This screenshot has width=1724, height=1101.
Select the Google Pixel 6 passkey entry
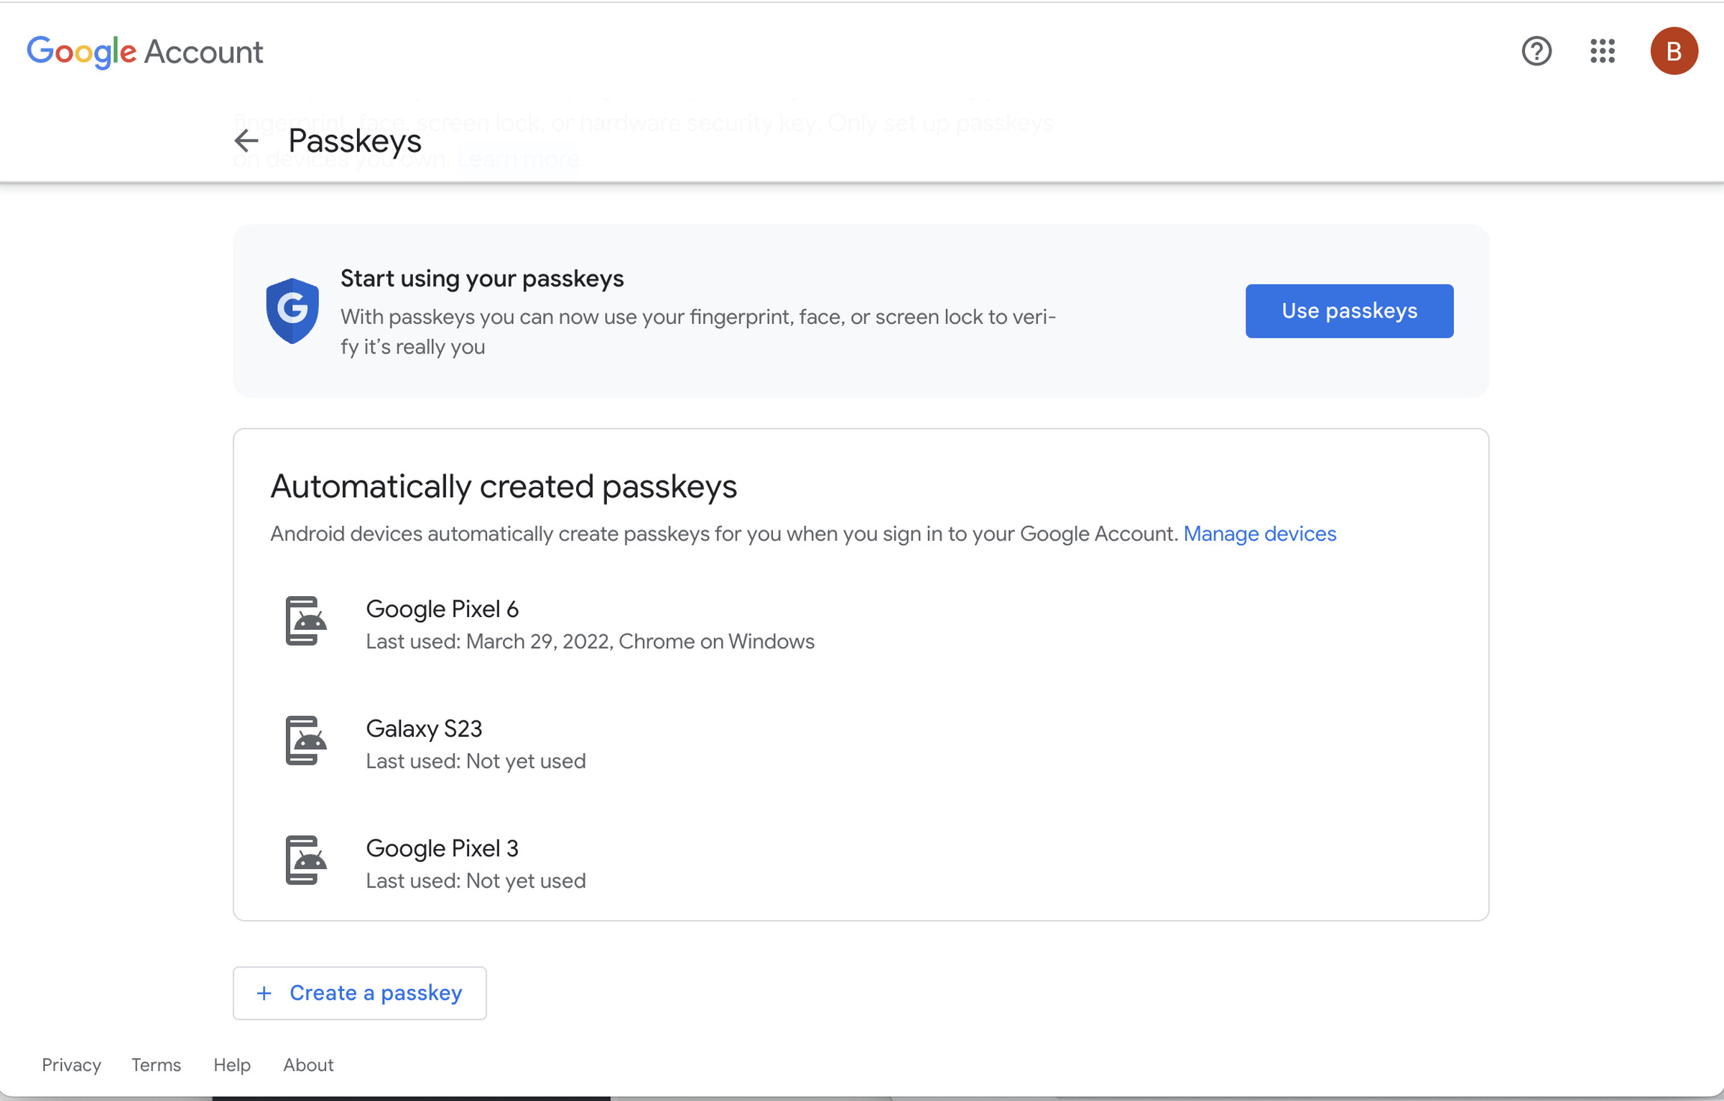590,623
